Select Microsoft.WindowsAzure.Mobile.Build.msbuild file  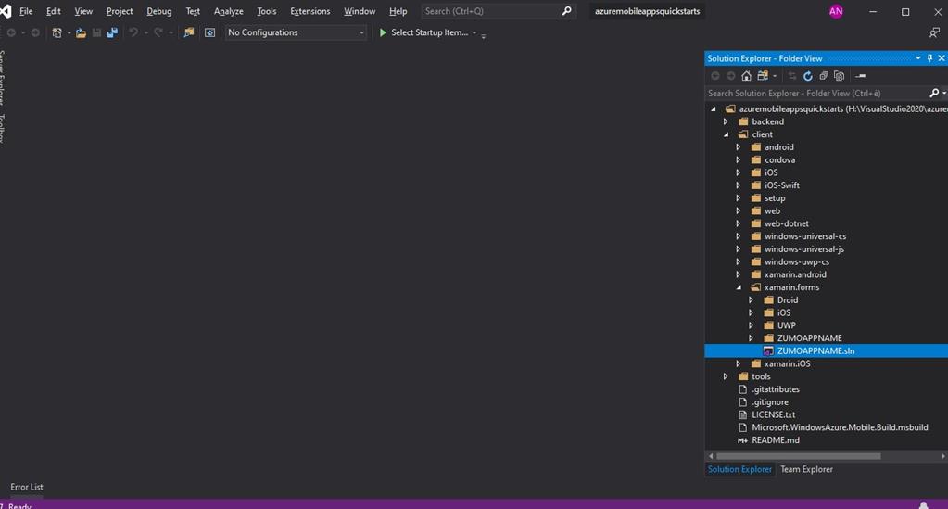coord(840,427)
